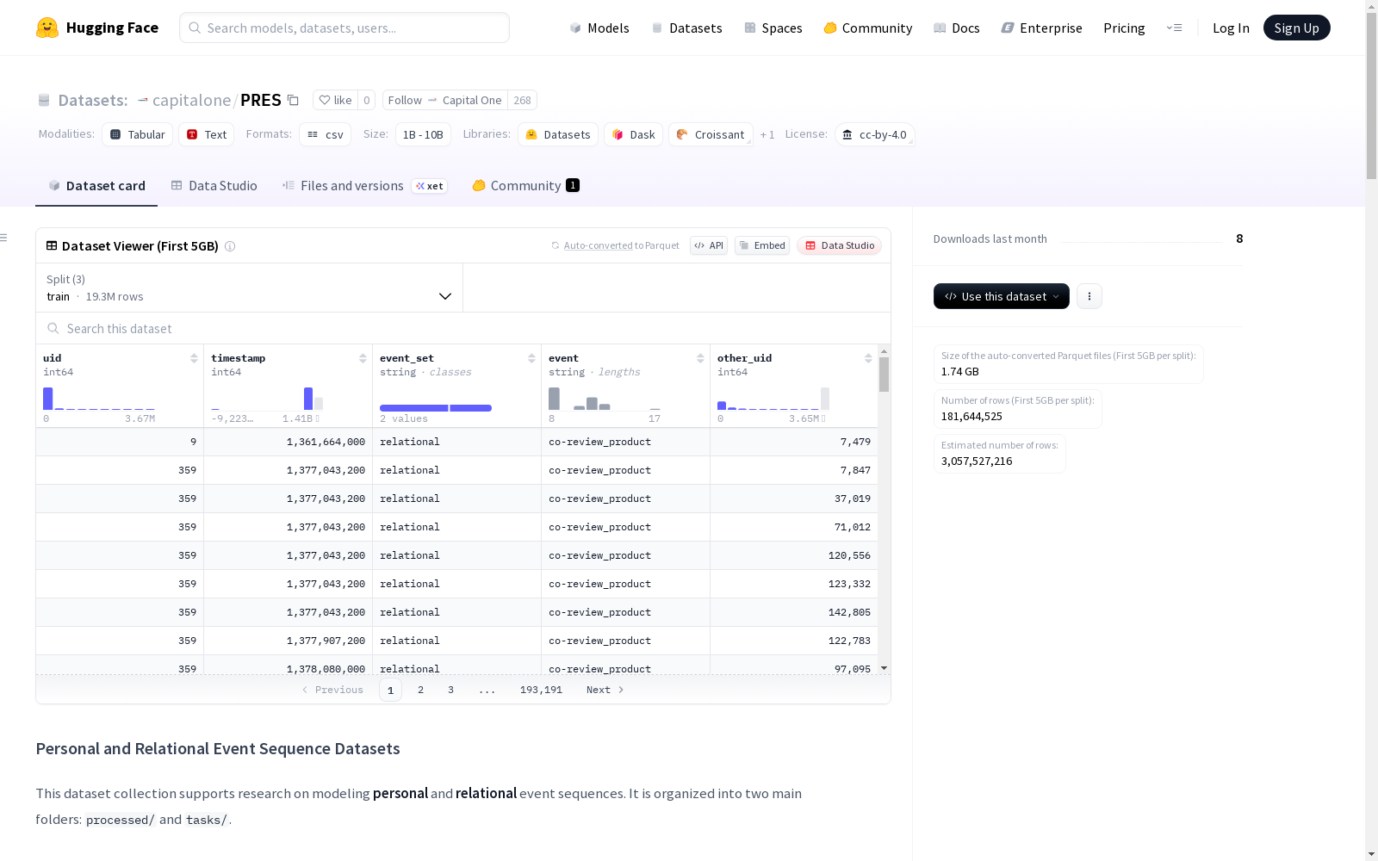This screenshot has width=1378, height=861.
Task: Open the Datasets page
Action: (686, 28)
